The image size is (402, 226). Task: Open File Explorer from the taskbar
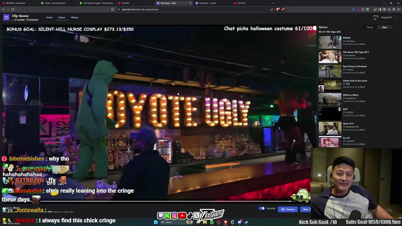tap(205, 222)
